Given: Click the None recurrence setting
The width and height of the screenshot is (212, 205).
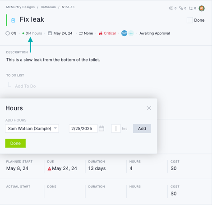Looking at the screenshot, I should [88, 33].
